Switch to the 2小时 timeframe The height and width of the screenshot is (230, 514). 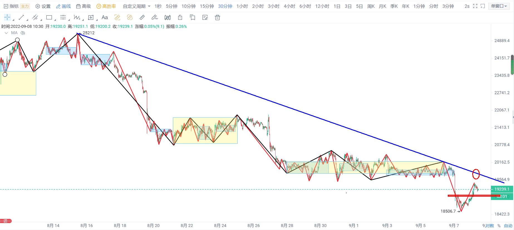258,6
